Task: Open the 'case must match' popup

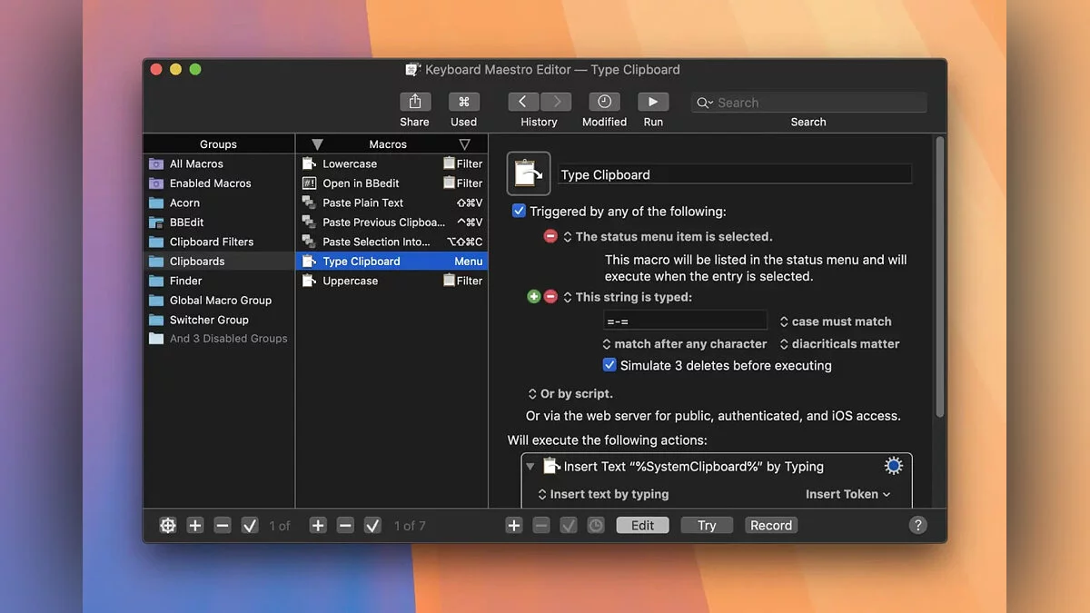Action: [x=835, y=321]
